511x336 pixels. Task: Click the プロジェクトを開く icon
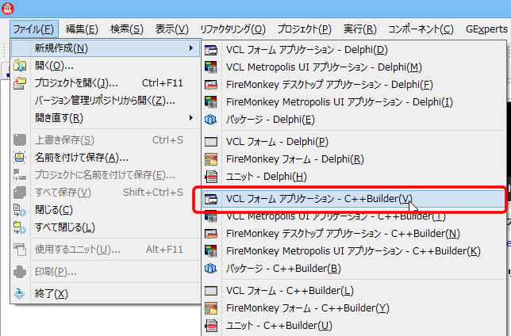click(x=20, y=83)
